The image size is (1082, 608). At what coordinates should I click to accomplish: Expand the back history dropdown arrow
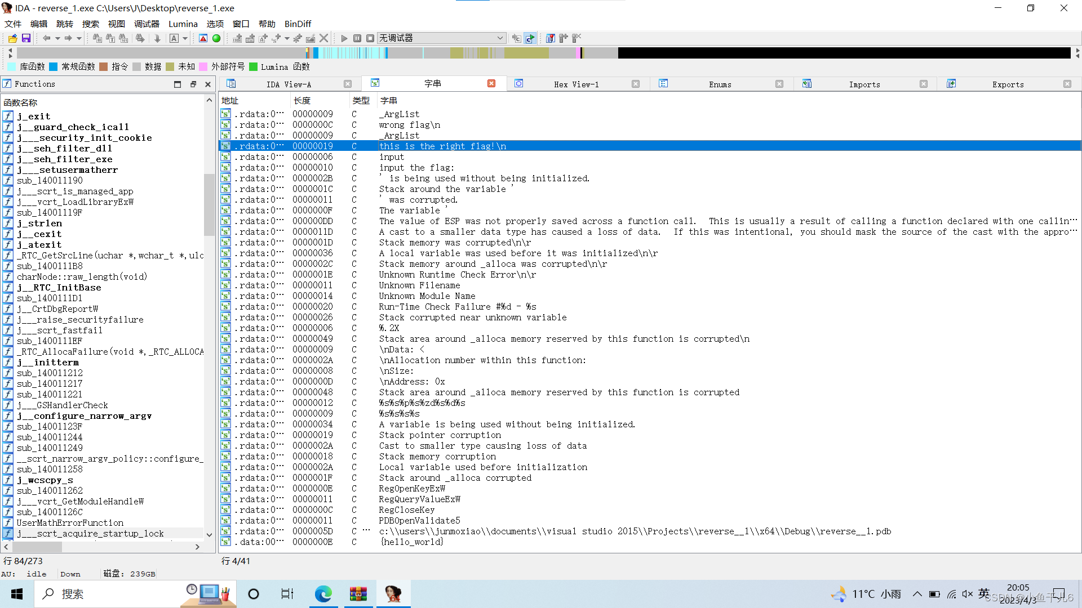click(x=57, y=38)
